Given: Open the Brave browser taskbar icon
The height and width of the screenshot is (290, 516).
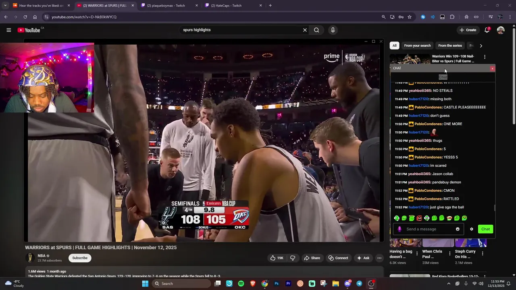Looking at the screenshot, I should click(x=253, y=284).
